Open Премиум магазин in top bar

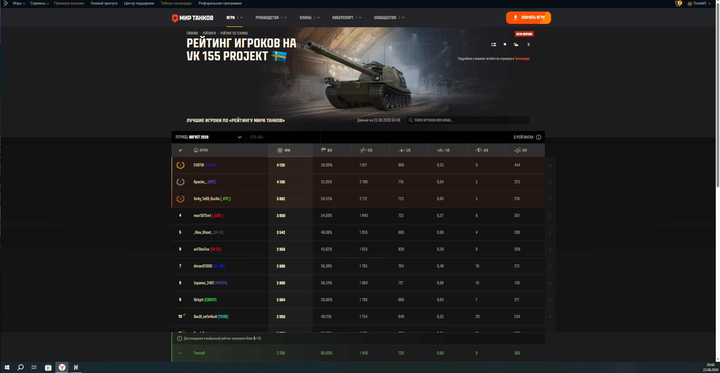point(69,3)
